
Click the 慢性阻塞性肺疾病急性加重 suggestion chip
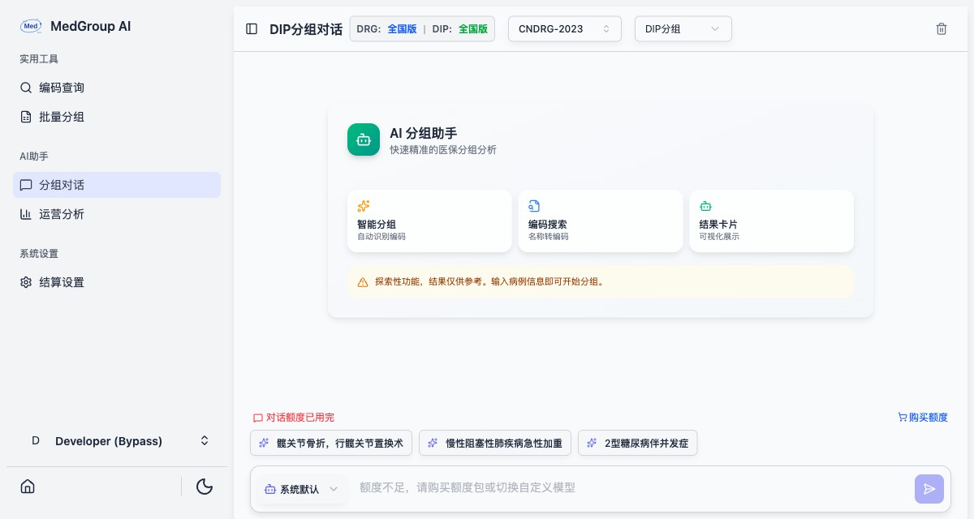[495, 443]
